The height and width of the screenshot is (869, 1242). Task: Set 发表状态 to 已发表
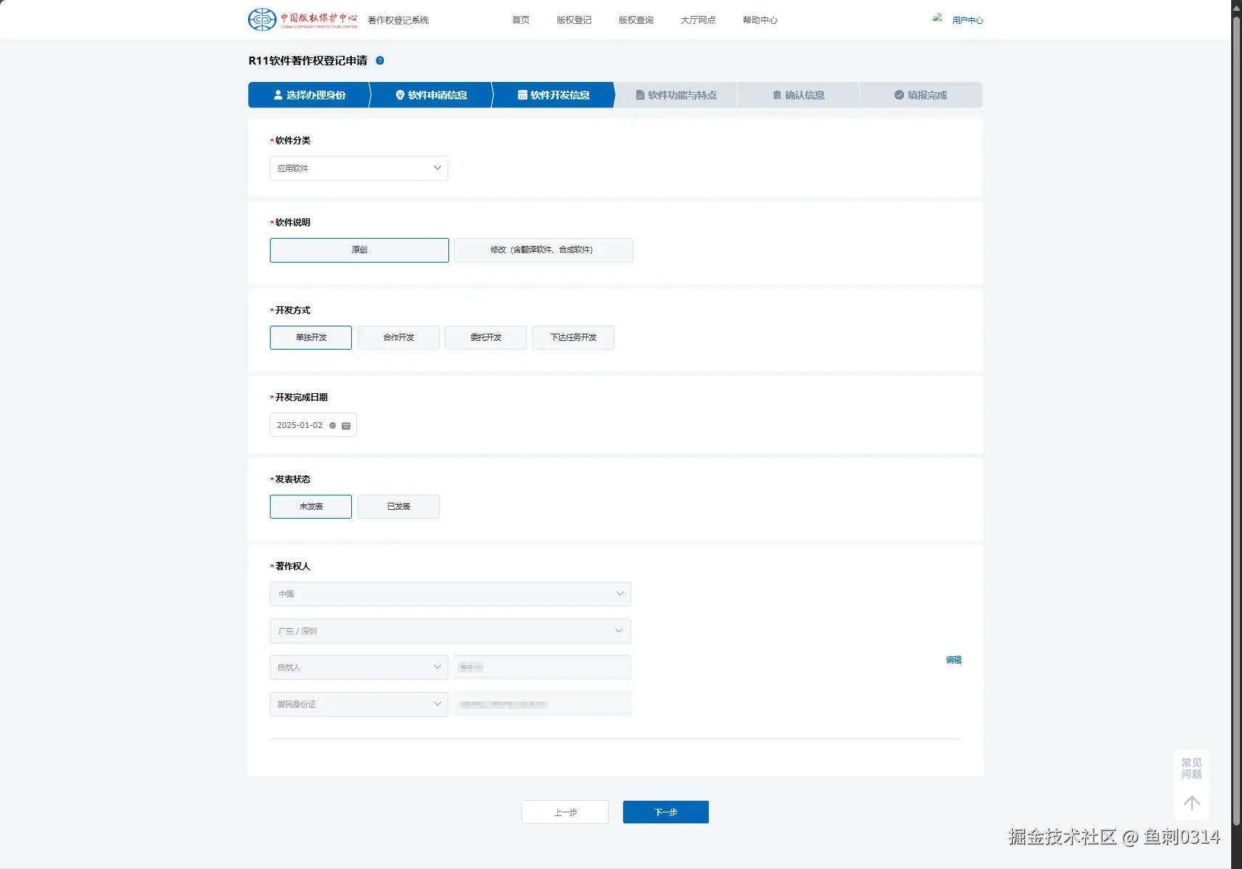(398, 507)
